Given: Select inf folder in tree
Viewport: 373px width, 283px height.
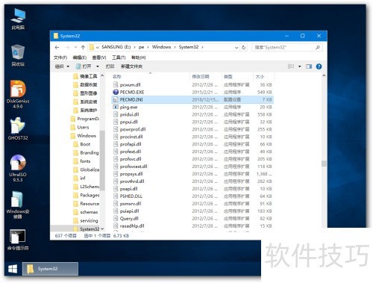Looking at the screenshot, I should click(x=83, y=178).
